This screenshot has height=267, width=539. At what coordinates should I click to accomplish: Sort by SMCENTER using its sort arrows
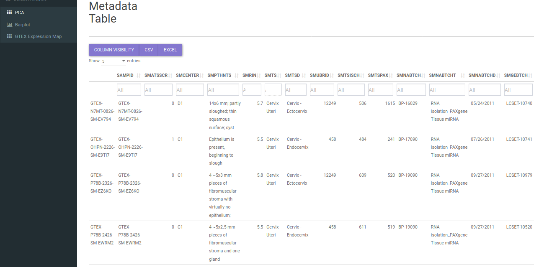click(x=201, y=76)
